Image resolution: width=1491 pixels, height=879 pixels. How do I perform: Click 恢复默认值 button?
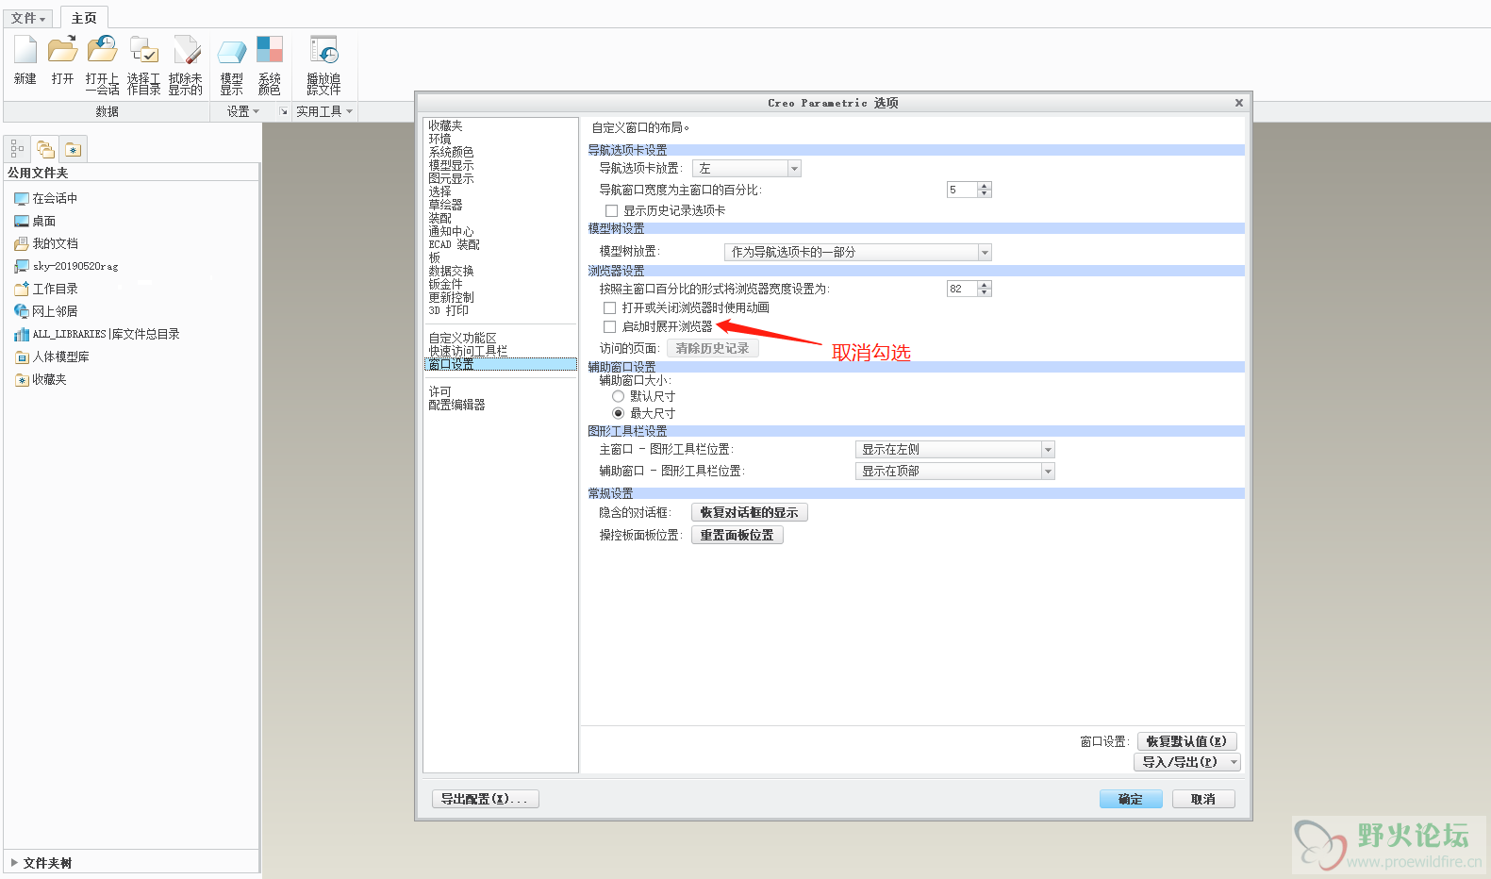[1187, 742]
